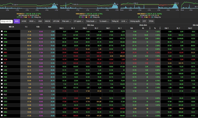Click right arrow beside % column header
Image resolution: width=198 pixels, height=118 pixels.
(x=160, y=28)
